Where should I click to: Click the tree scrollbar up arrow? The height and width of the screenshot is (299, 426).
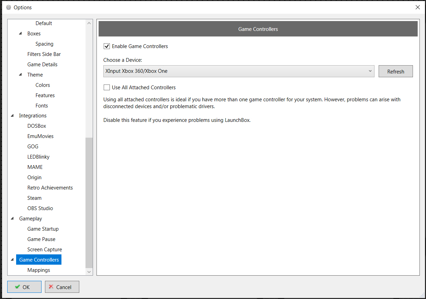click(x=89, y=23)
